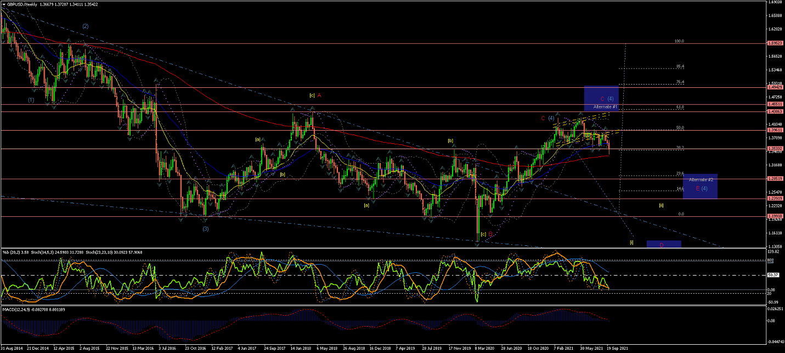Click the 6 May 2018 date label
The image size is (785, 353).
click(327, 348)
